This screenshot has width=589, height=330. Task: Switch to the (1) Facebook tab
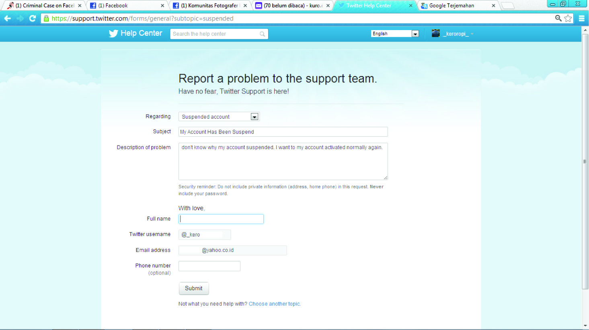[127, 6]
